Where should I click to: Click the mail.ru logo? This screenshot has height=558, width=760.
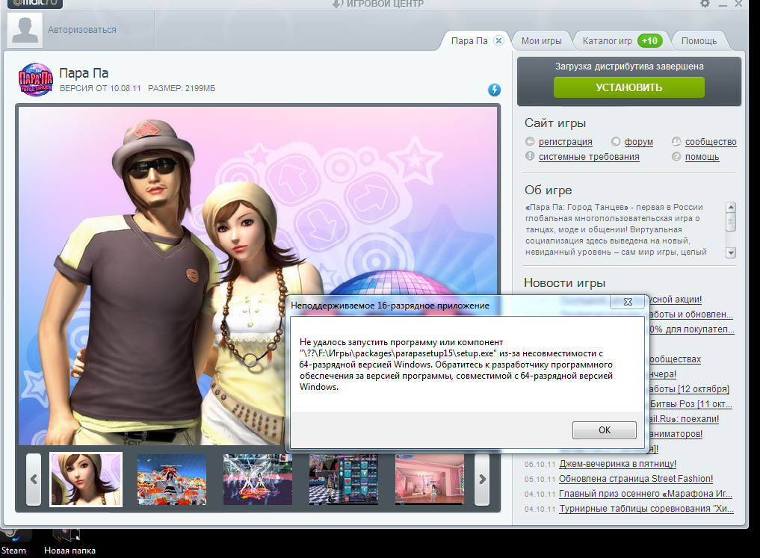click(x=35, y=4)
